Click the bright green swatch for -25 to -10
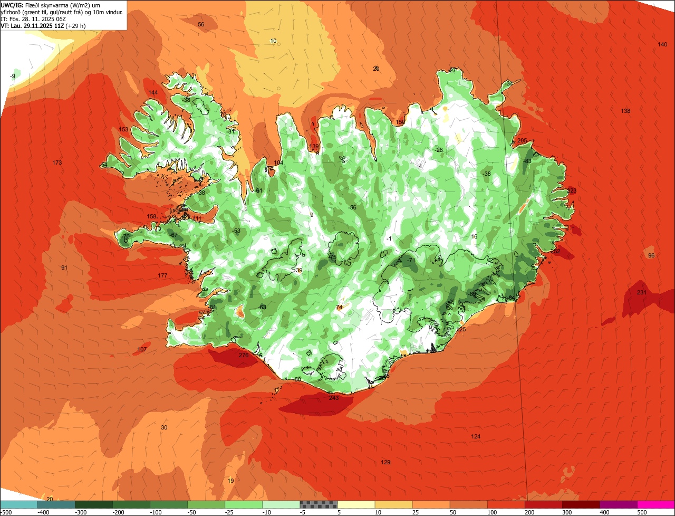The width and height of the screenshot is (675, 516). pos(243,504)
